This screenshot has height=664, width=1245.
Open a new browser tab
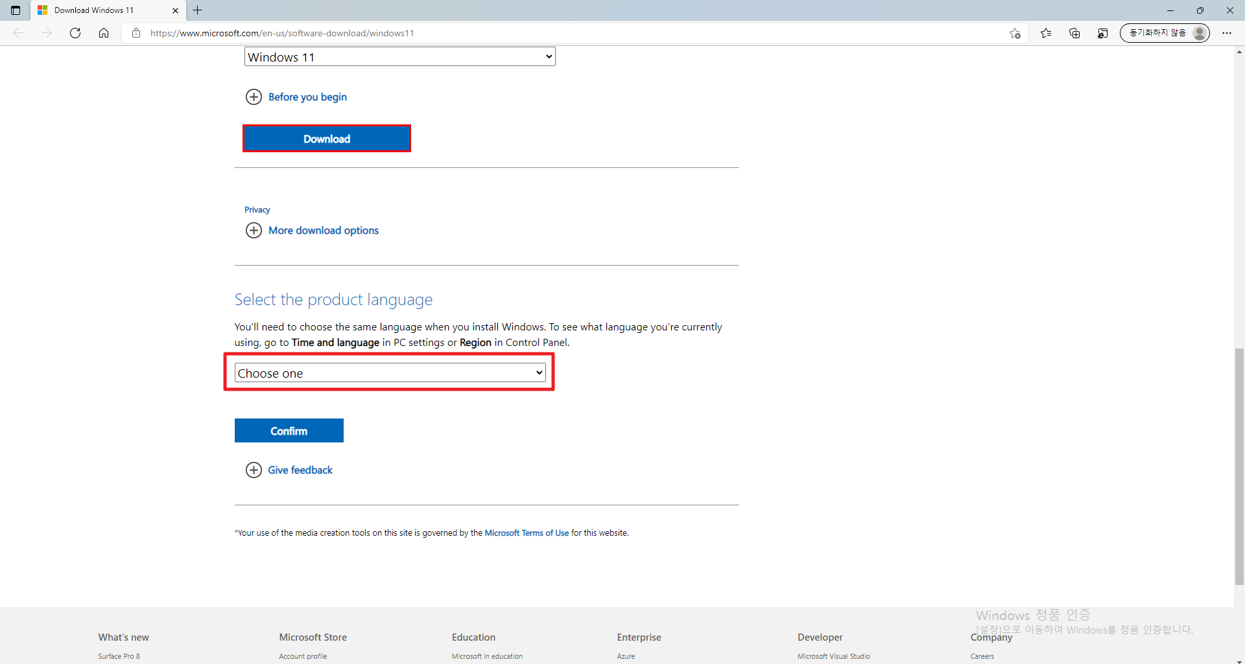click(x=198, y=10)
